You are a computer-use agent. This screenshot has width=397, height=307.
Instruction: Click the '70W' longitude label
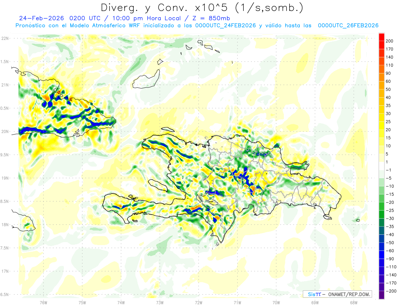[x=276, y=302]
